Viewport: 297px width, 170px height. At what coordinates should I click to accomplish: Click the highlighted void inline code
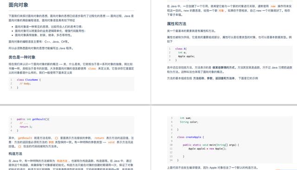(x=111, y=142)
